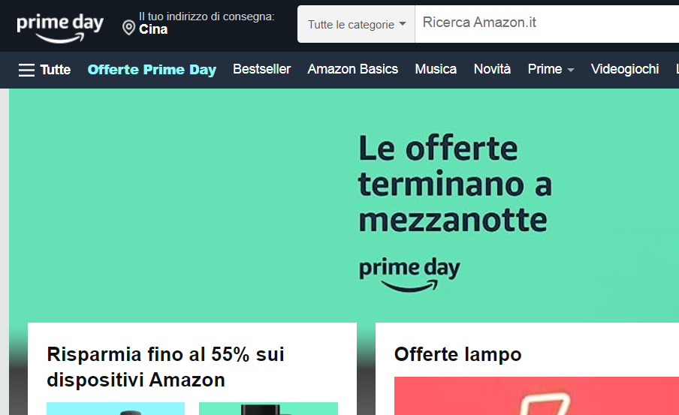The height and width of the screenshot is (415, 679).
Task: Click the Prime Day logo in header
Action: [x=60, y=27]
